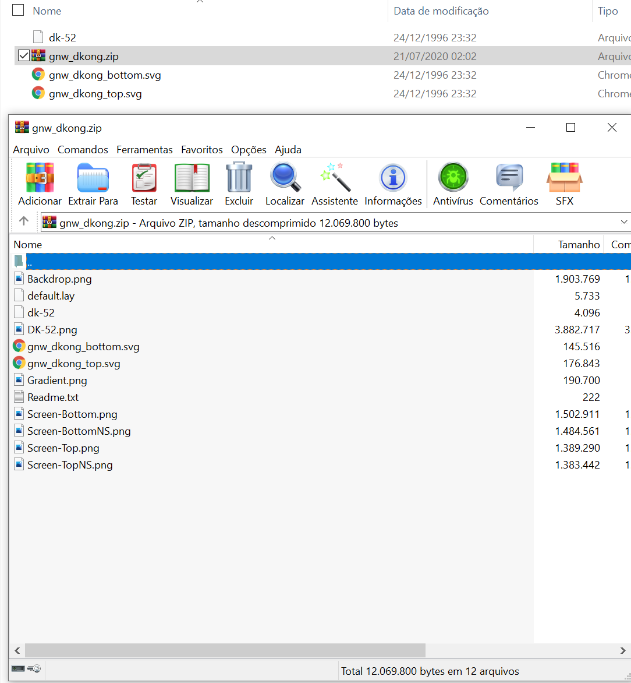Click the Gradient.png image icon

tap(19, 379)
